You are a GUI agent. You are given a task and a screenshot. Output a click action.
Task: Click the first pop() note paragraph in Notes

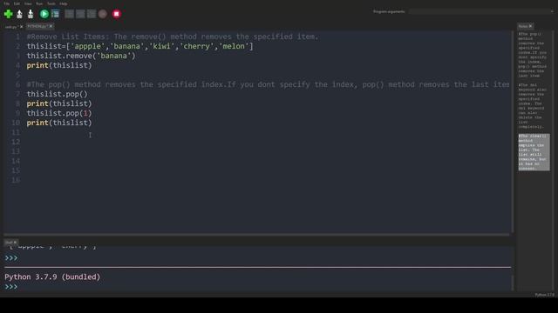[x=533, y=55]
